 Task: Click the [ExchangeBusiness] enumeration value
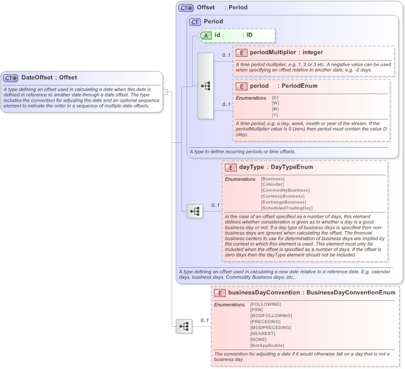(284, 202)
